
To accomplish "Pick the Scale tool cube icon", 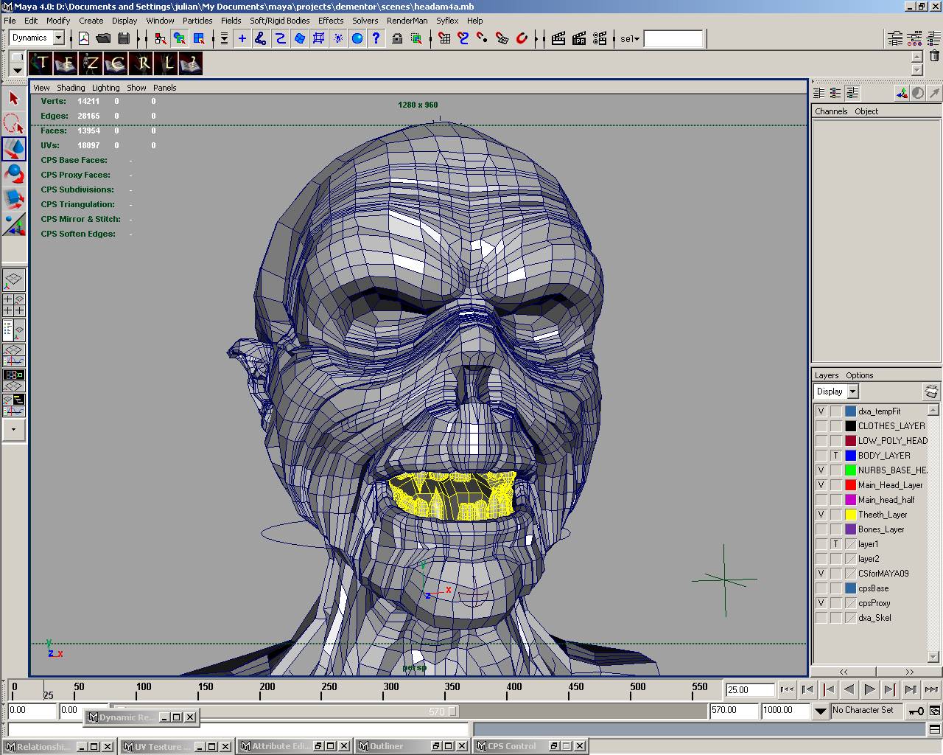I will pyautogui.click(x=13, y=198).
